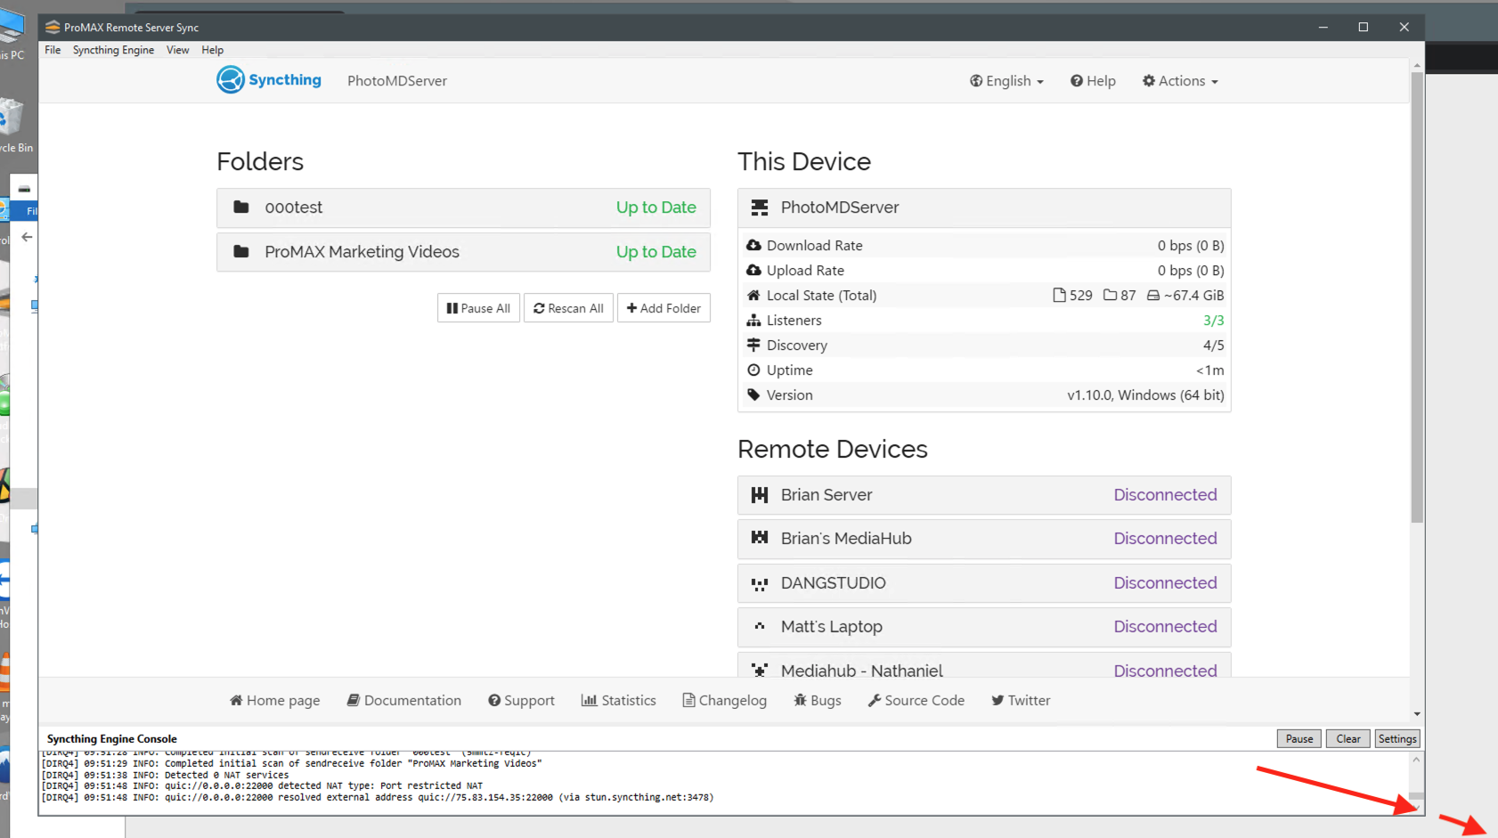
Task: Open the Twitter link
Action: [1021, 701]
